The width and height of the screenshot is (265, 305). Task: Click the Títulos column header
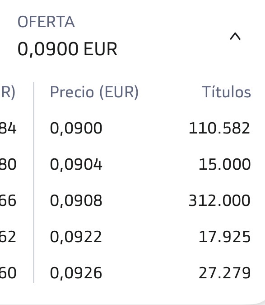[226, 92]
